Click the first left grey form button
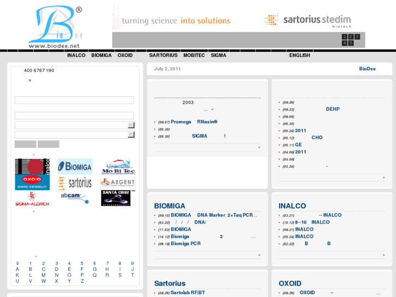The width and height of the screenshot is (396, 297). (26, 144)
